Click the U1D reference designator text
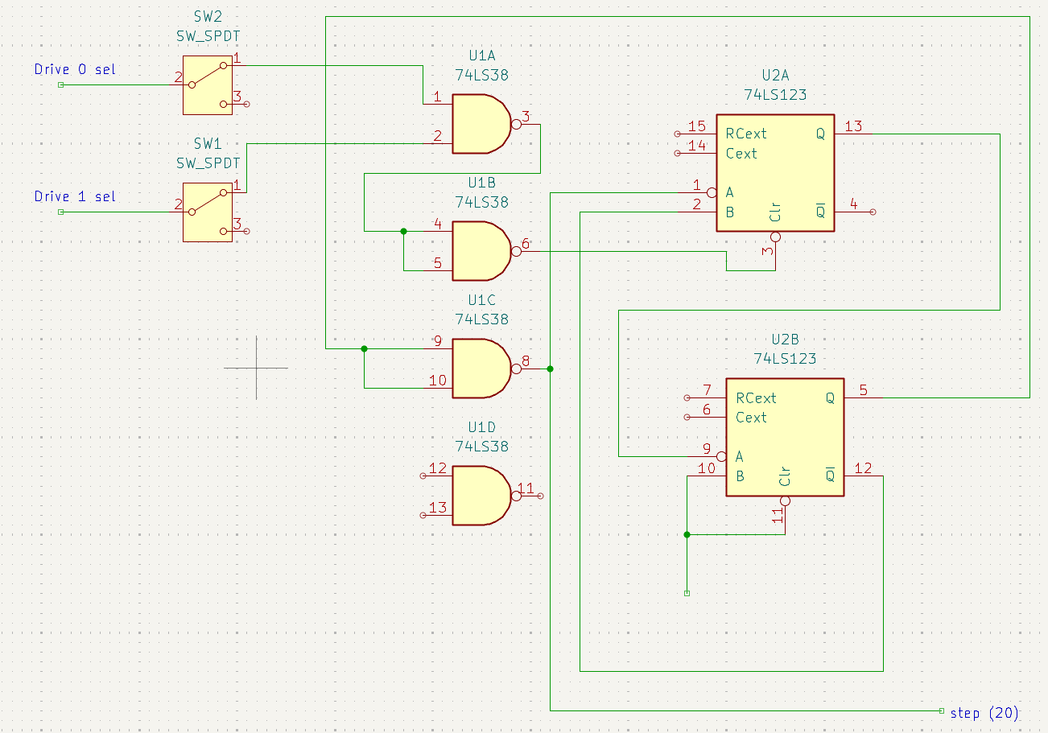 coord(481,427)
